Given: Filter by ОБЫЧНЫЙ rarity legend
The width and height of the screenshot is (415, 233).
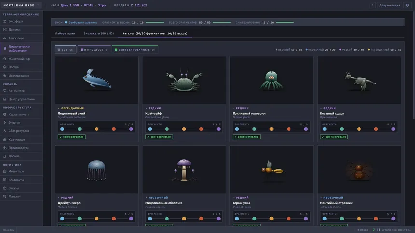Looking at the screenshot, I should click(289, 50).
